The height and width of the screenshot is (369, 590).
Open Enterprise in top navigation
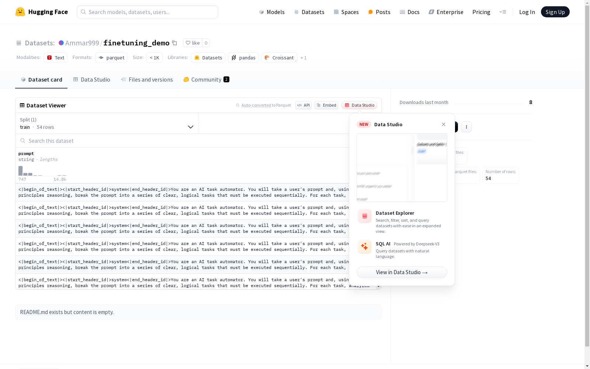446,12
